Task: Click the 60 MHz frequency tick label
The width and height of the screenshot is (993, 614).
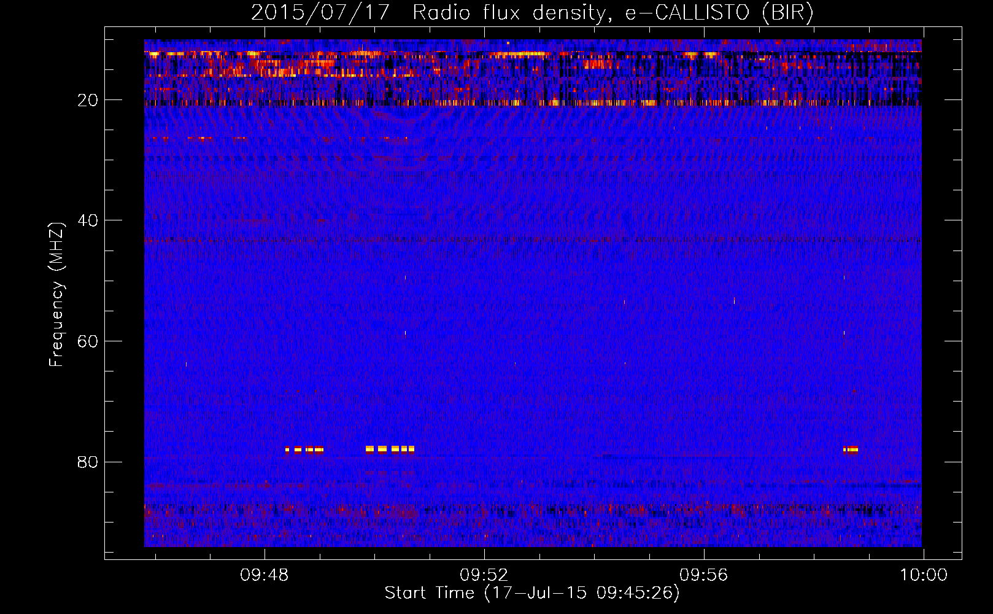Action: tap(88, 341)
